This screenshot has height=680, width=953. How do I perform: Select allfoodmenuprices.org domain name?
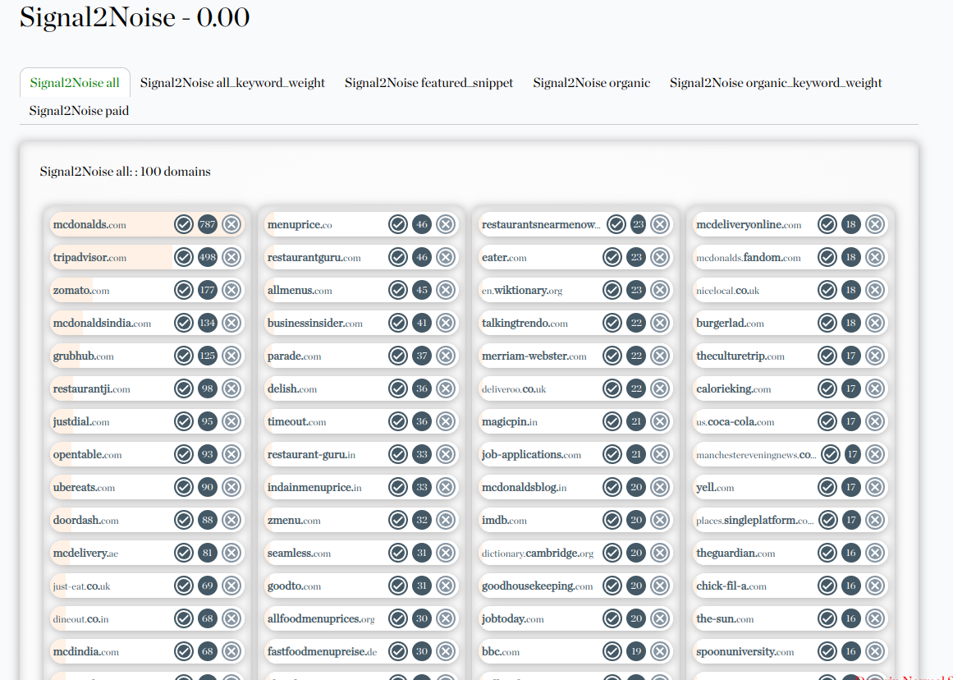click(321, 618)
